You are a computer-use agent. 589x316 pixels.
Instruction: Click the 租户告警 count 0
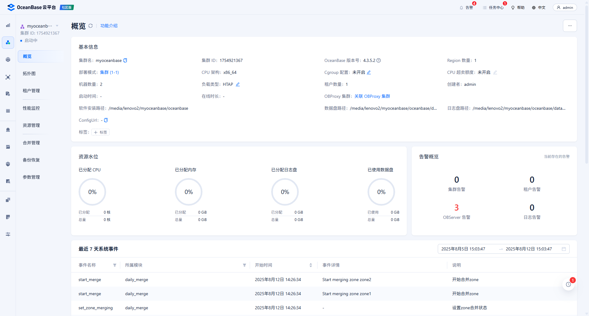532,180
